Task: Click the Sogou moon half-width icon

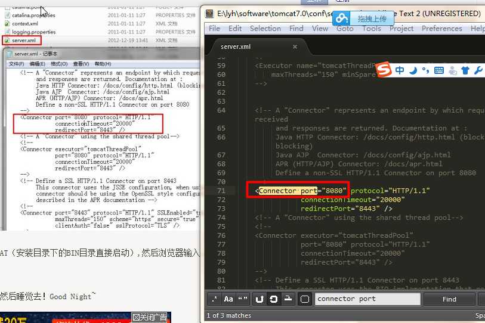Action: coord(413,70)
